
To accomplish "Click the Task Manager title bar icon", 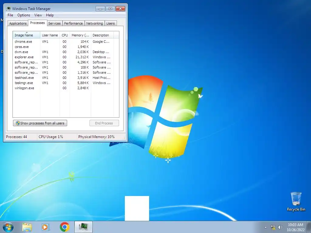I will coord(8,8).
